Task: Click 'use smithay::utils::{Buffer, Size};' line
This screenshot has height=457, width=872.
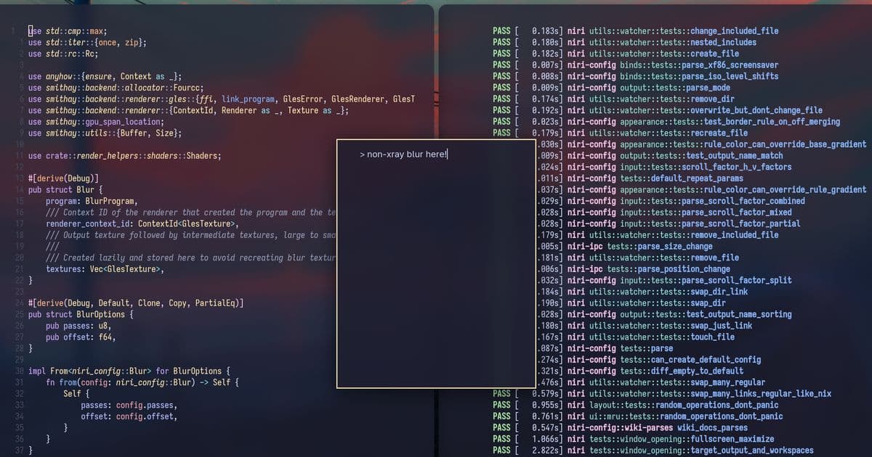Action: (x=105, y=133)
